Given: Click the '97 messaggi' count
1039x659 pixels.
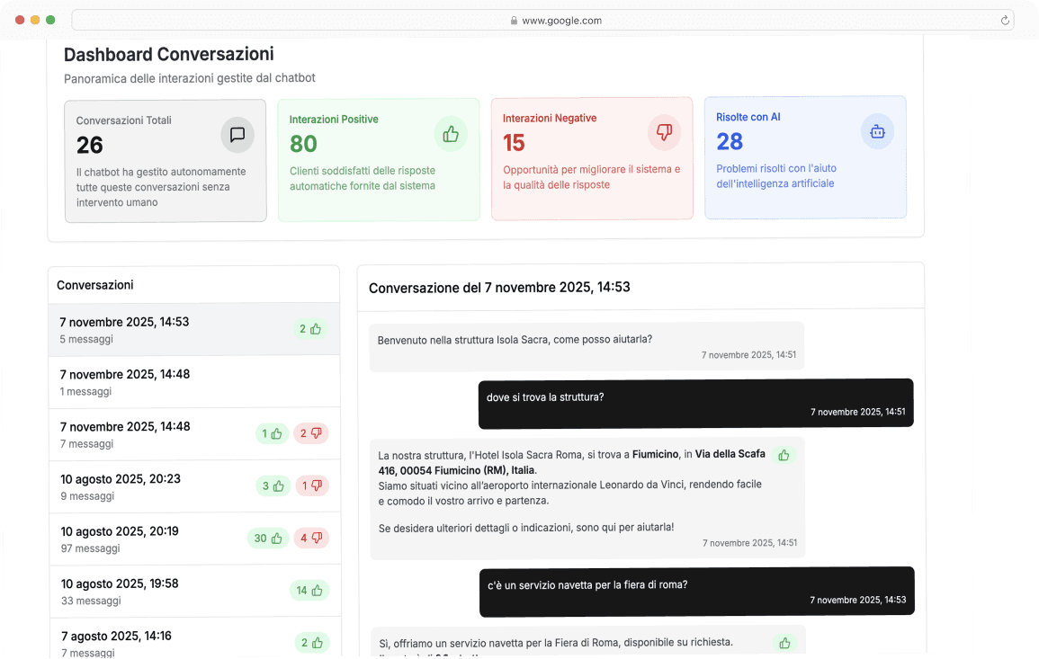Looking at the screenshot, I should pyautogui.click(x=90, y=548).
